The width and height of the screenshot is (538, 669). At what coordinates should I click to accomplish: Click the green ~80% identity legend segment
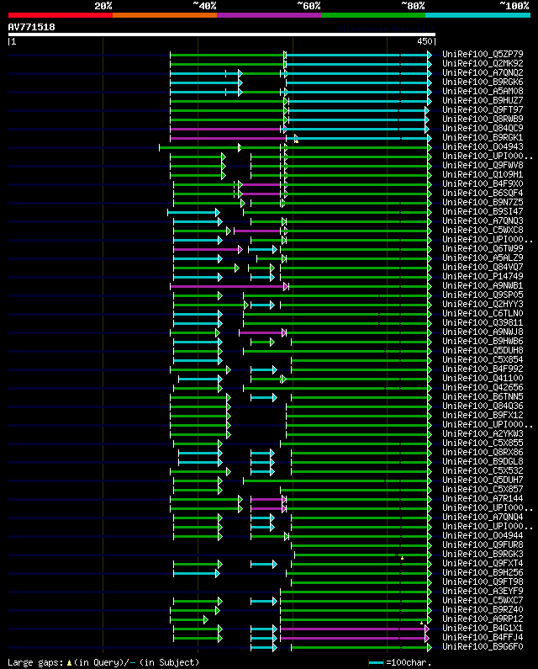pyautogui.click(x=373, y=15)
